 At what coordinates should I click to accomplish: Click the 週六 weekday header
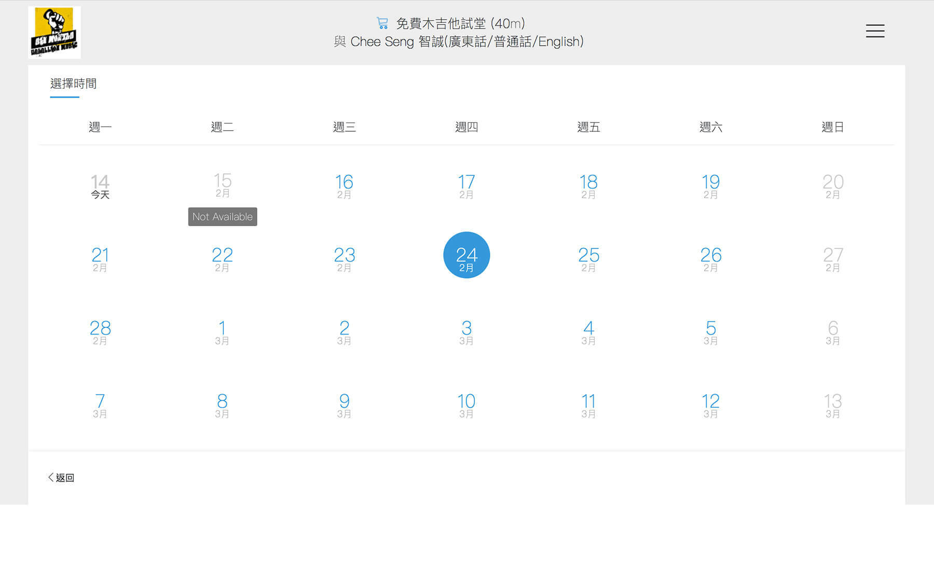point(711,127)
